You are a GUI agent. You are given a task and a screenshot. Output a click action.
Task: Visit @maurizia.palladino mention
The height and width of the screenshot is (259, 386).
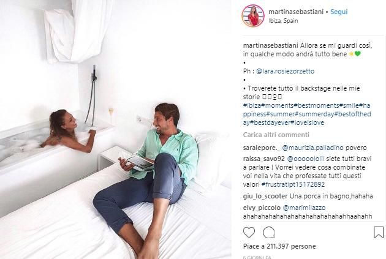tap(312, 148)
